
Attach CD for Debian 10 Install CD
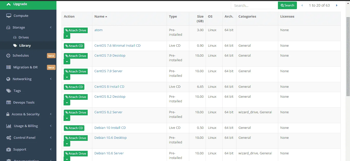[74, 128]
